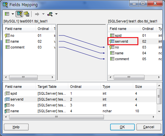Select 'spid' field in SQLServer target list

[116, 35]
